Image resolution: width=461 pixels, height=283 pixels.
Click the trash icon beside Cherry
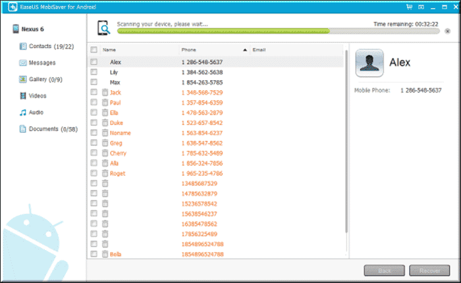(105, 153)
